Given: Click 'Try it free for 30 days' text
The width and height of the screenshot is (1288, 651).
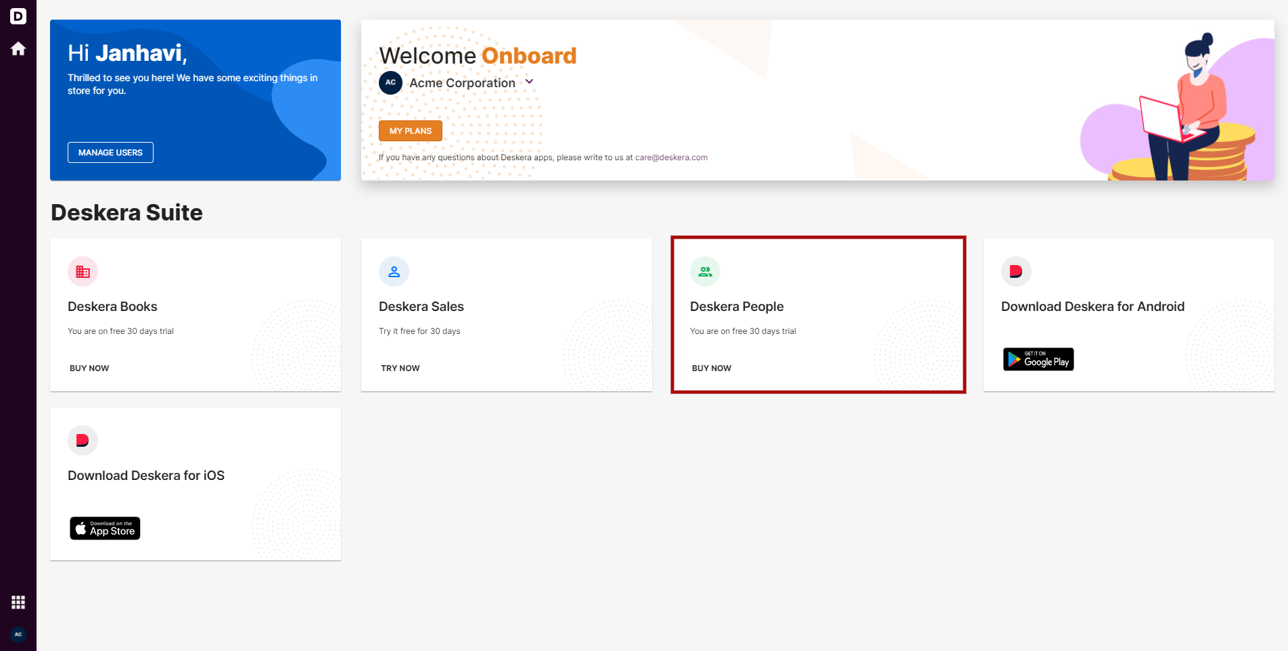Looking at the screenshot, I should (x=419, y=331).
